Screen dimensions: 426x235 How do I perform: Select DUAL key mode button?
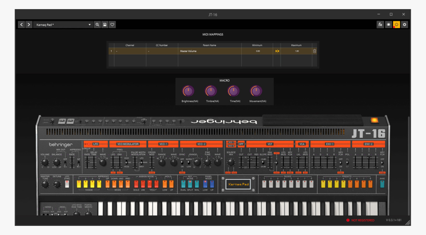point(183,184)
